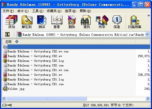Click the horizontal scrollbar thumb
This screenshot has width=152, height=109.
pos(47,98)
